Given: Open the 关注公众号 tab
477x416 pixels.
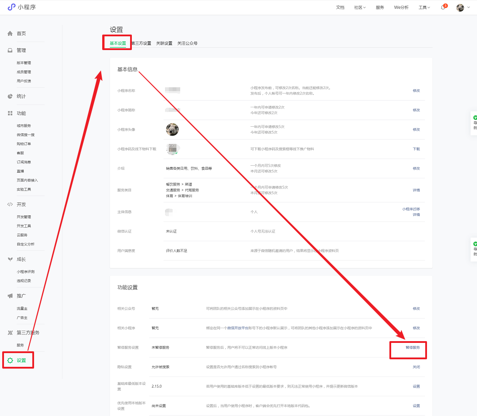Looking at the screenshot, I should tap(187, 43).
